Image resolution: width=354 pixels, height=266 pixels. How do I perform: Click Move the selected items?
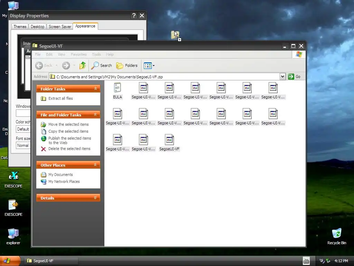tap(65, 124)
